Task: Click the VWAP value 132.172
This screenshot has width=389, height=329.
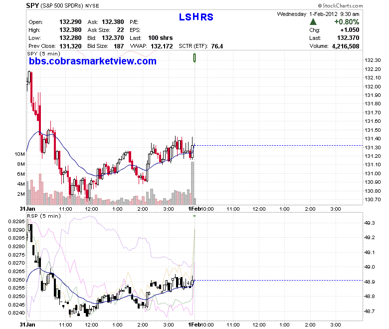Action: coord(162,46)
